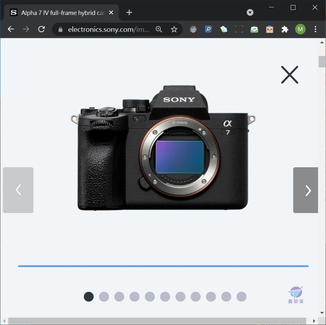
Task: Close the Alpha 7 IV tab
Action: pos(111,12)
